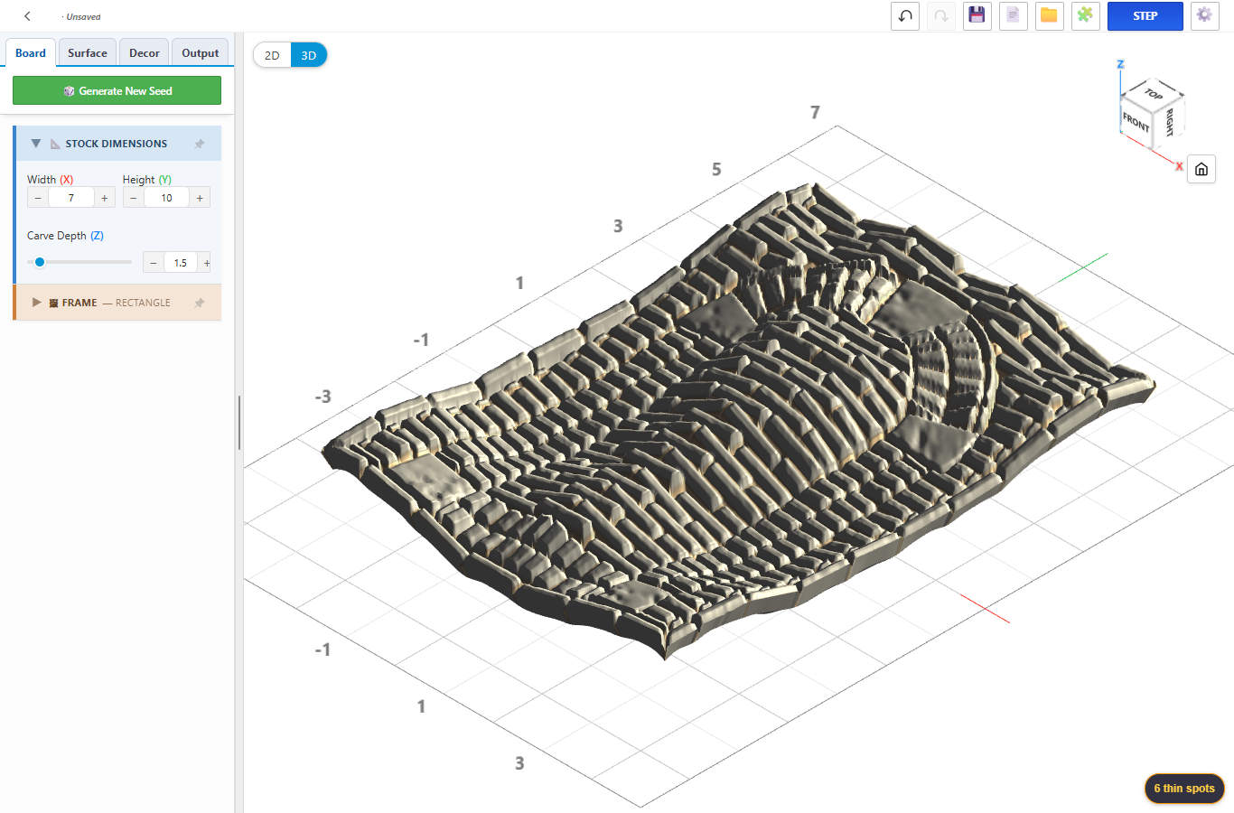Open the Surface tab
The image size is (1234, 813).
pyautogui.click(x=88, y=52)
